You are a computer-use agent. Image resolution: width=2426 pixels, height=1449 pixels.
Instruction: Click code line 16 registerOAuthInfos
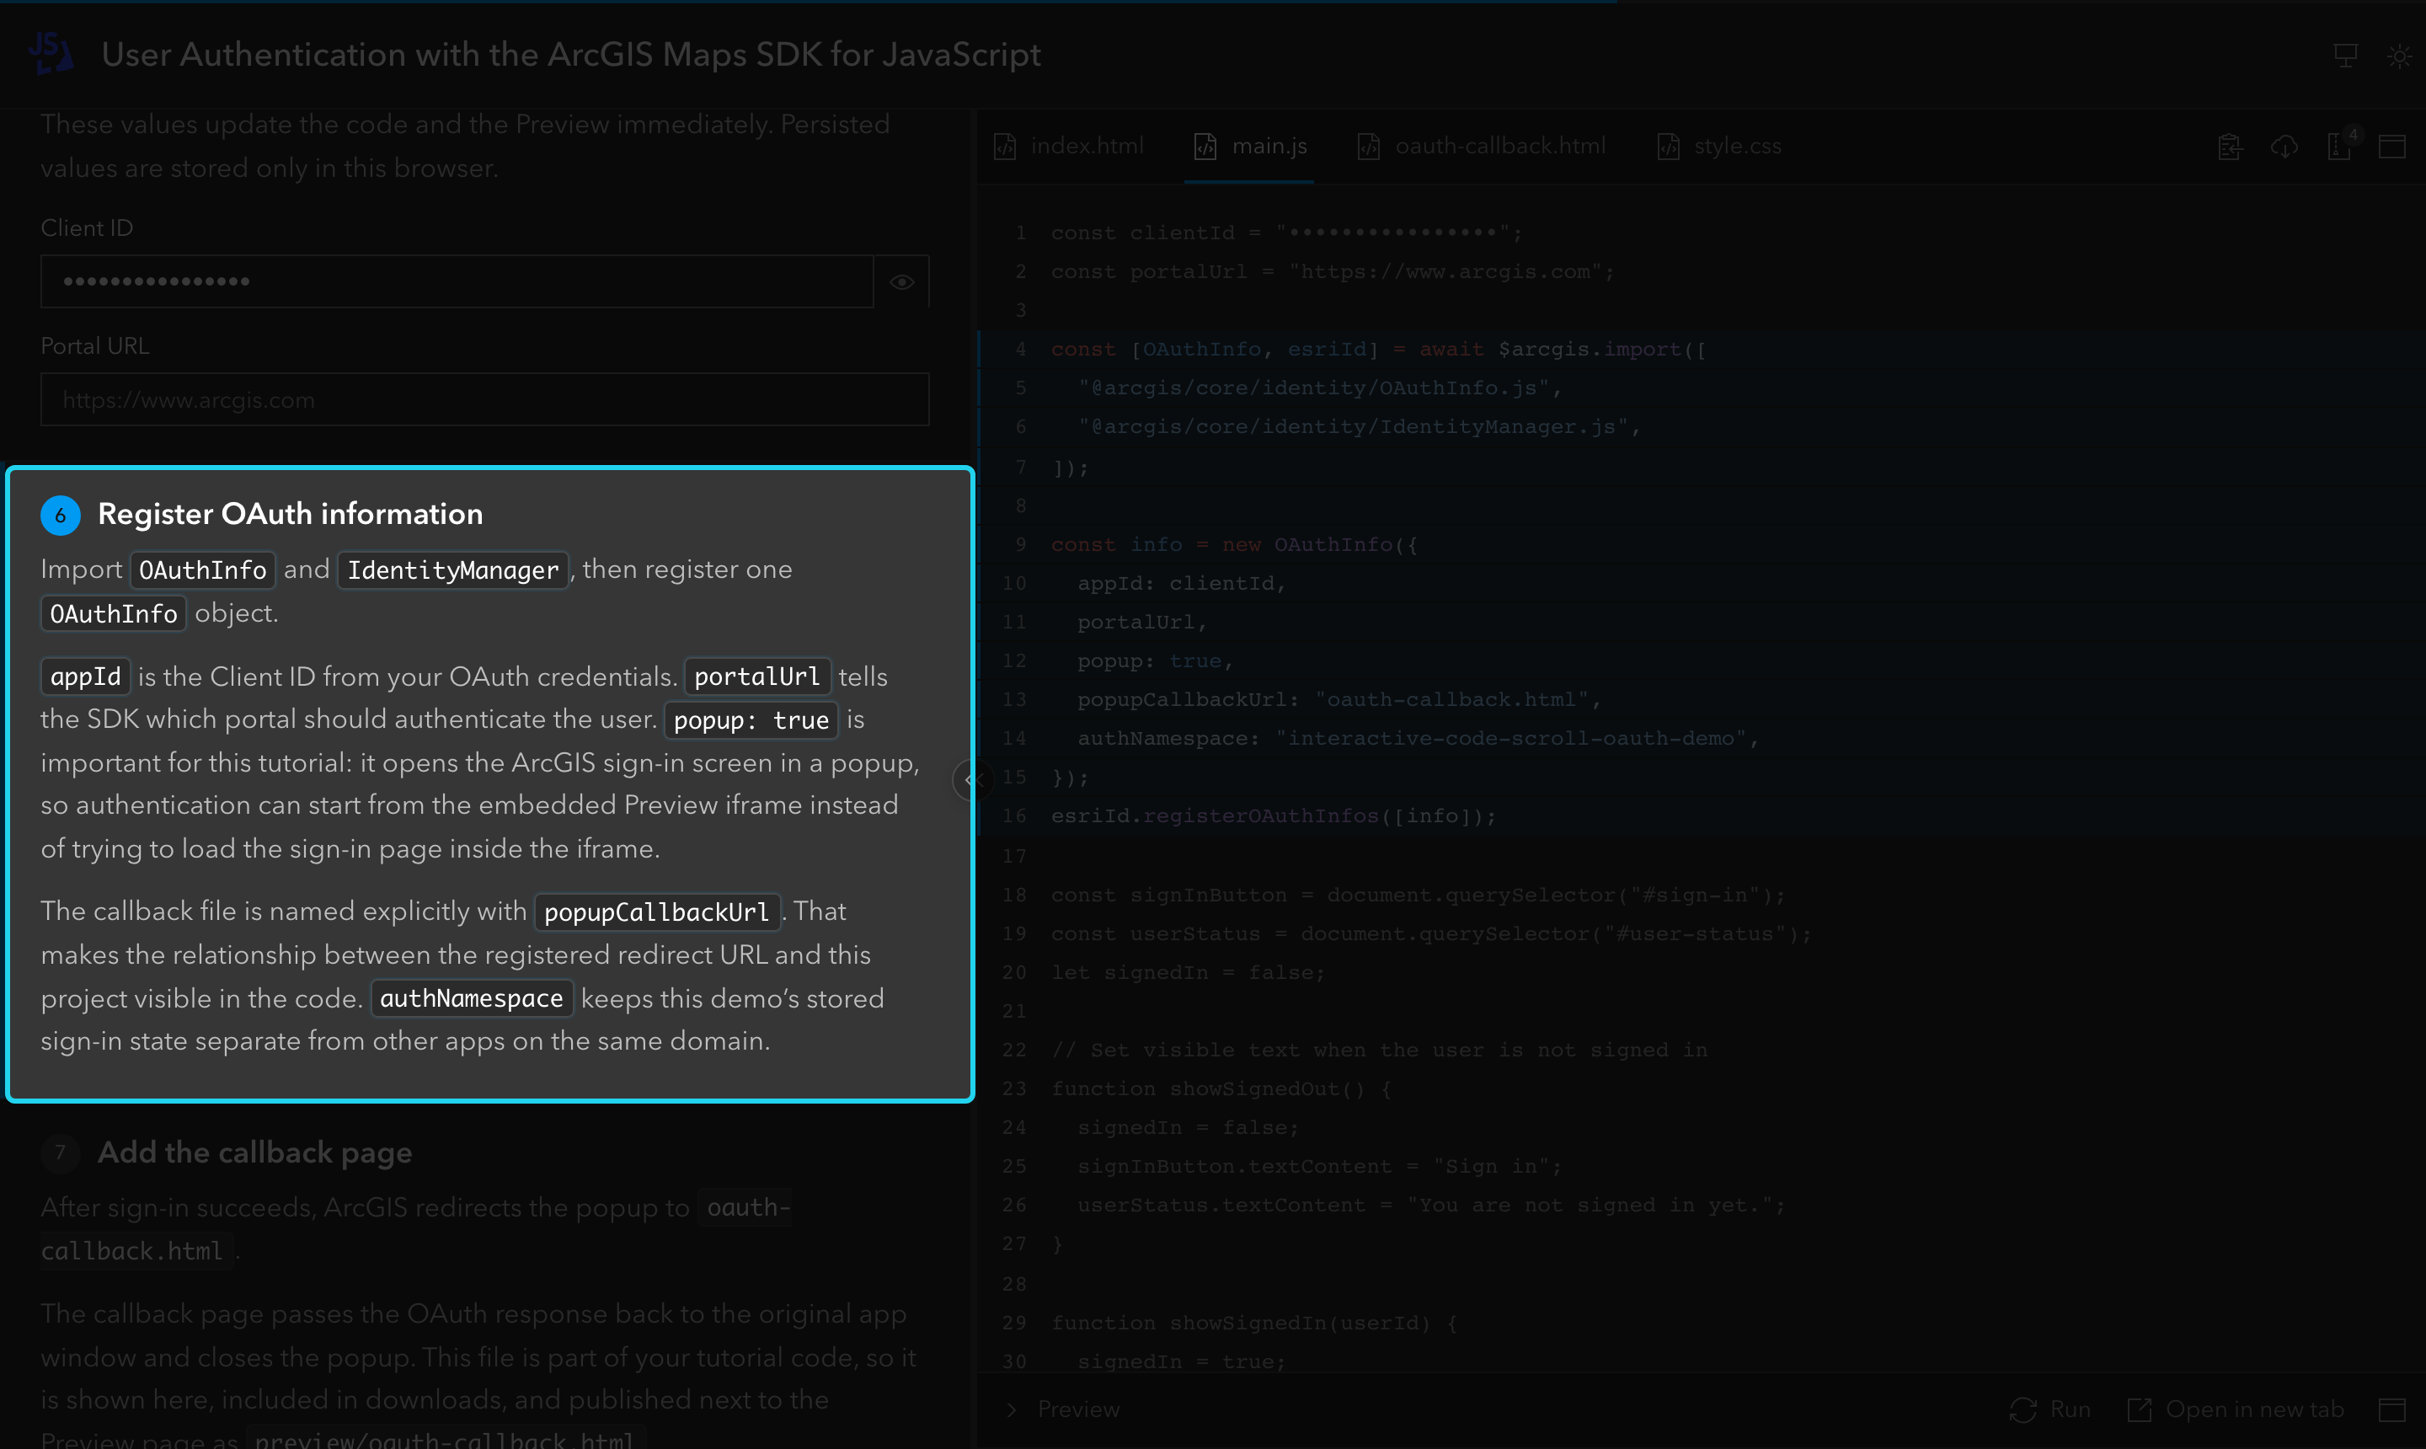[x=1273, y=816]
